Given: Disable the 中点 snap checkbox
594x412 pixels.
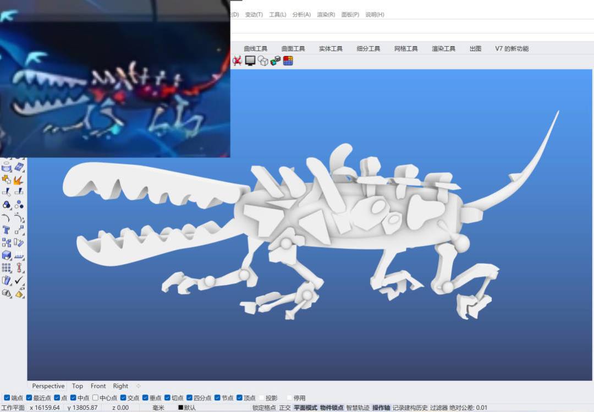Looking at the screenshot, I should coord(73,398).
